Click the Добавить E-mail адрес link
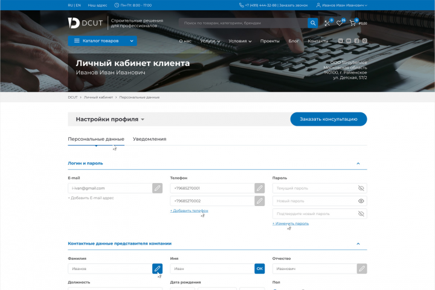Viewport: 435px width, 290px height. coord(91,198)
